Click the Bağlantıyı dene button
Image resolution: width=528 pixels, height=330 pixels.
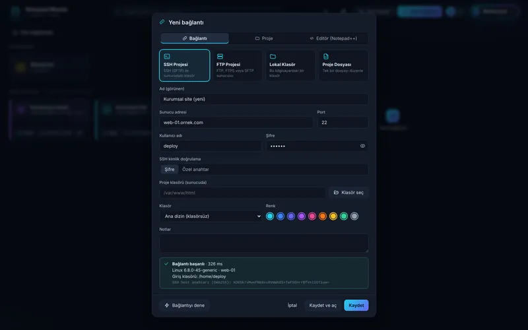pyautogui.click(x=185, y=306)
